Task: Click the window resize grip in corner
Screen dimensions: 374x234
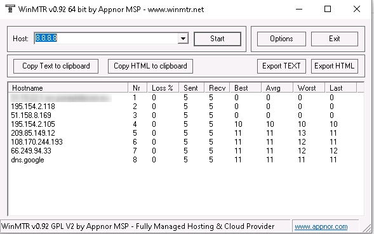Action: coord(367,228)
